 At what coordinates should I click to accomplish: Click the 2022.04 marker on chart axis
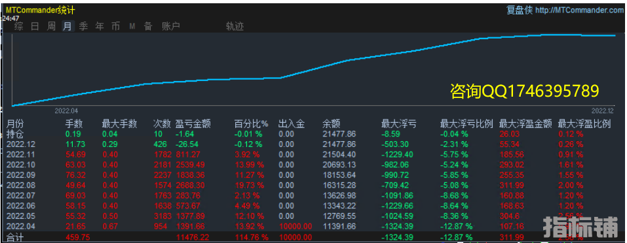click(x=66, y=111)
